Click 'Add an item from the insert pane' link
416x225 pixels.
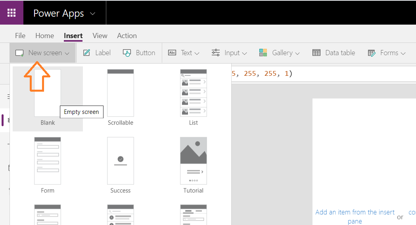[x=355, y=217]
